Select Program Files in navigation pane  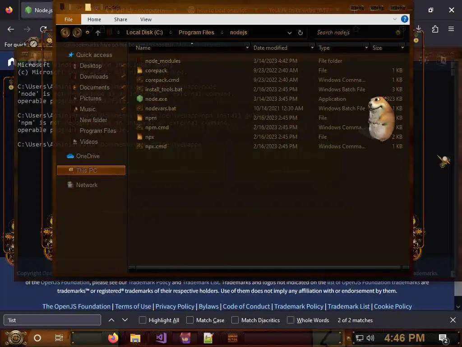(98, 131)
